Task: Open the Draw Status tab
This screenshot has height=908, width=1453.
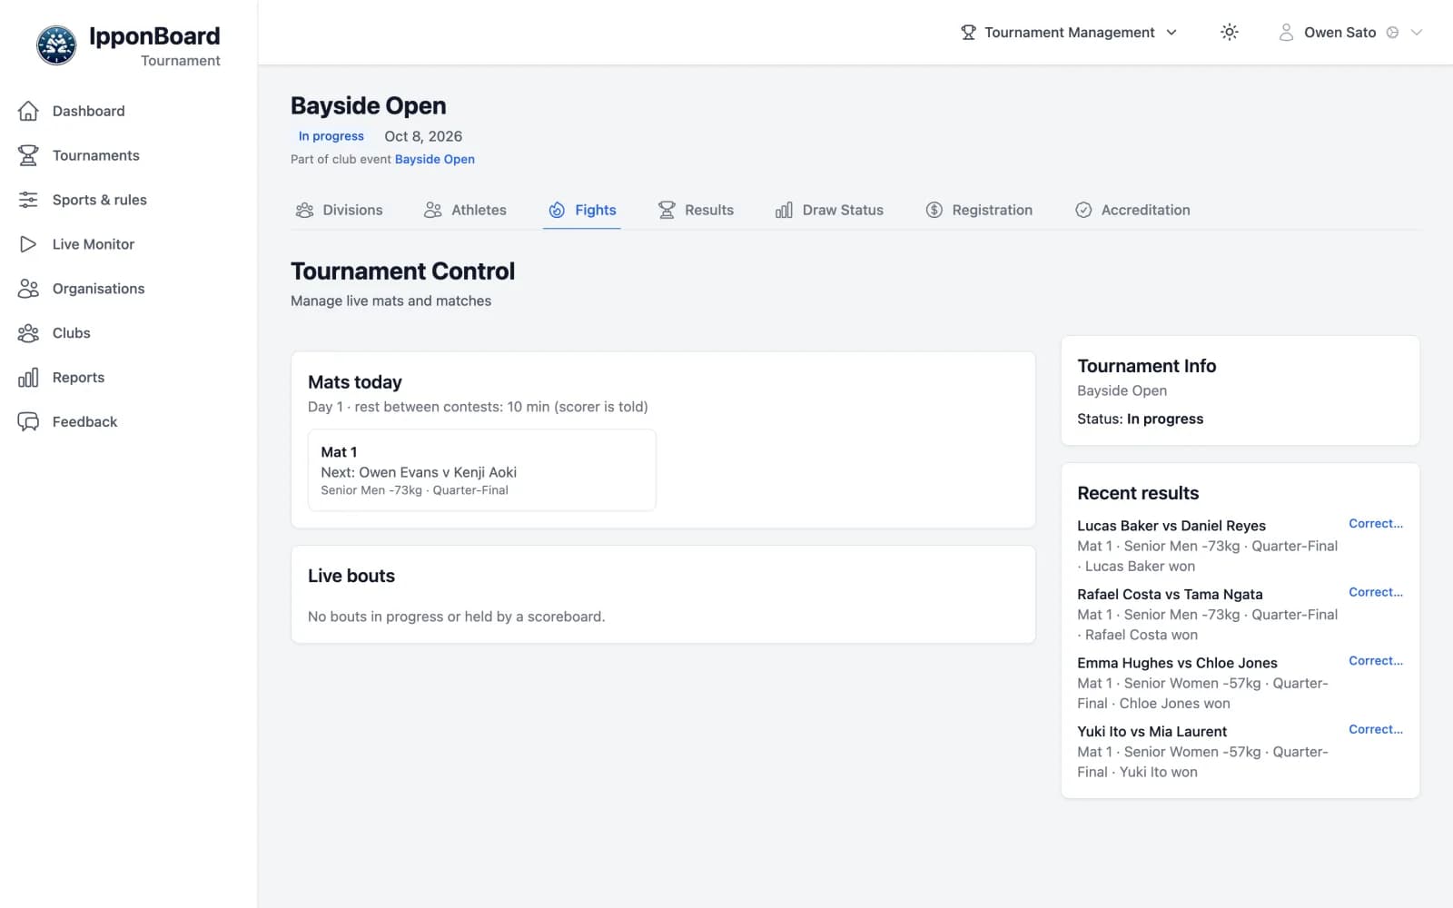Action: 829,210
